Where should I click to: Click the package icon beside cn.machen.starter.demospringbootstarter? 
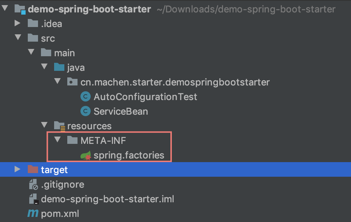pyautogui.click(x=72, y=82)
